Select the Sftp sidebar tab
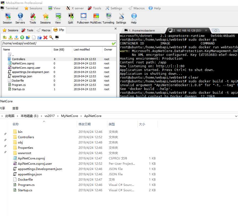Image resolution: width=238 pixels, height=216 pixels. [59, 30]
